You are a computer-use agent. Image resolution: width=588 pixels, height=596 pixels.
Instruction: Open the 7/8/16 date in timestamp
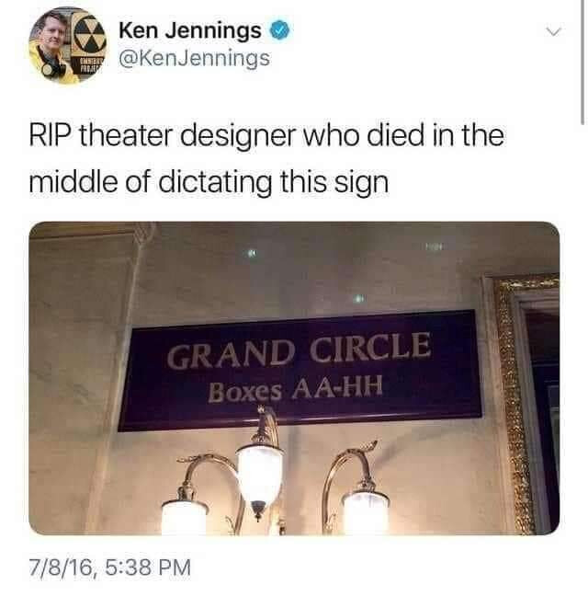click(x=61, y=567)
